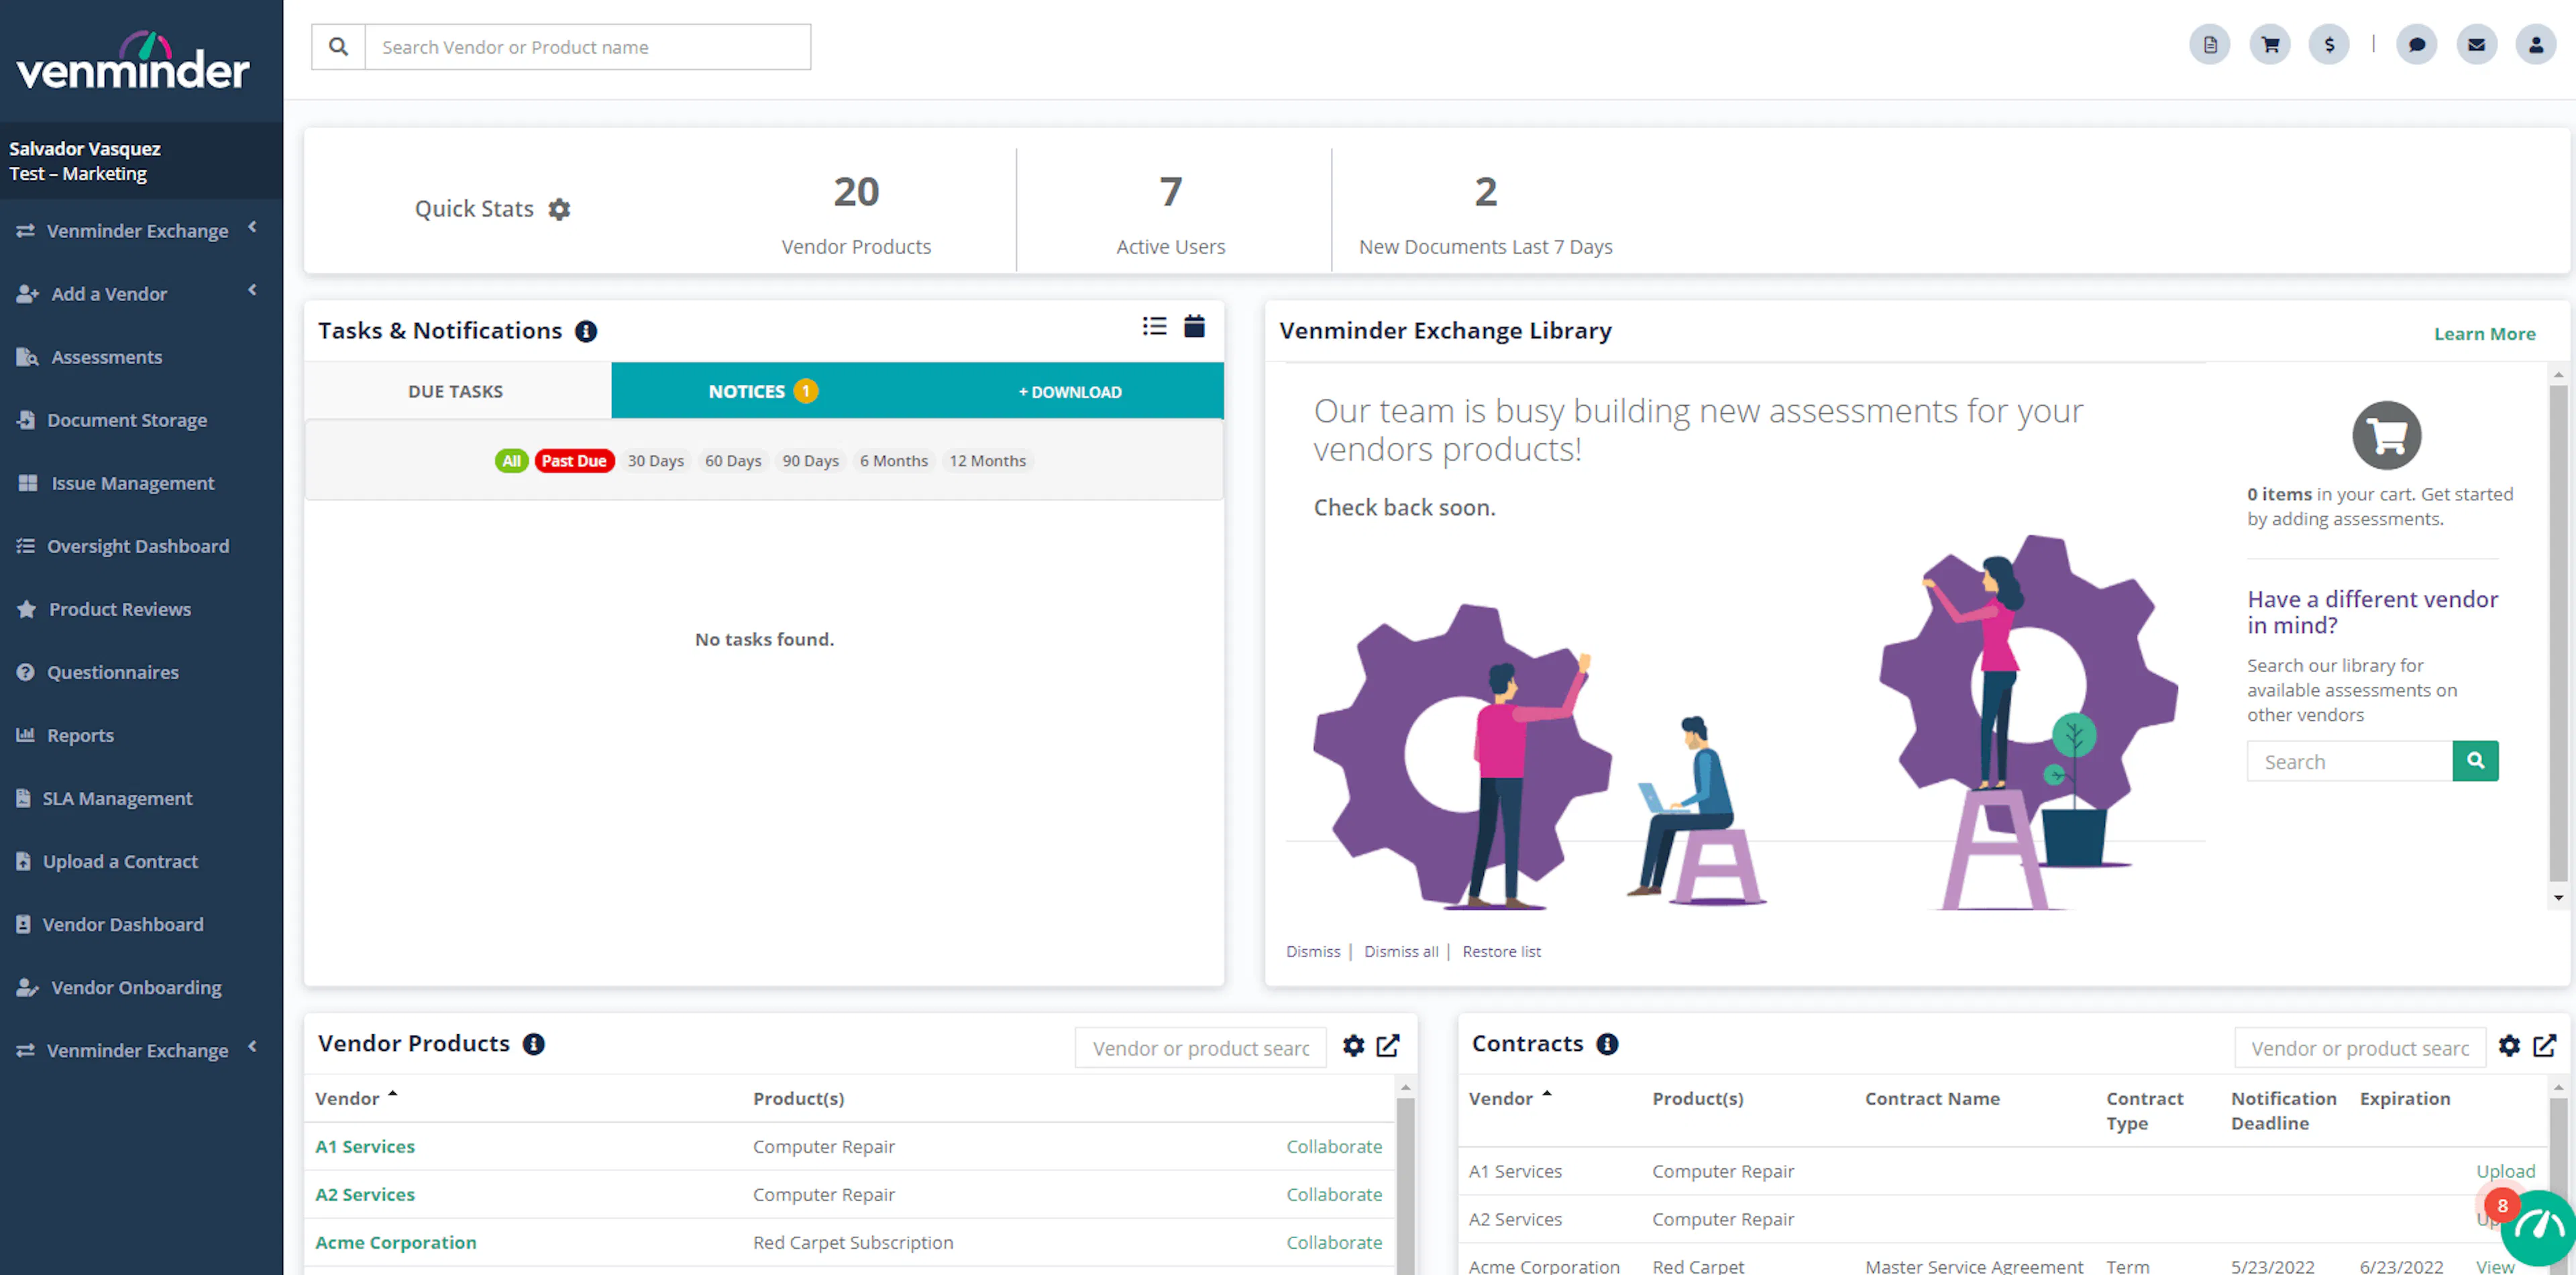Open the shopping cart in the top toolbar

click(2269, 44)
